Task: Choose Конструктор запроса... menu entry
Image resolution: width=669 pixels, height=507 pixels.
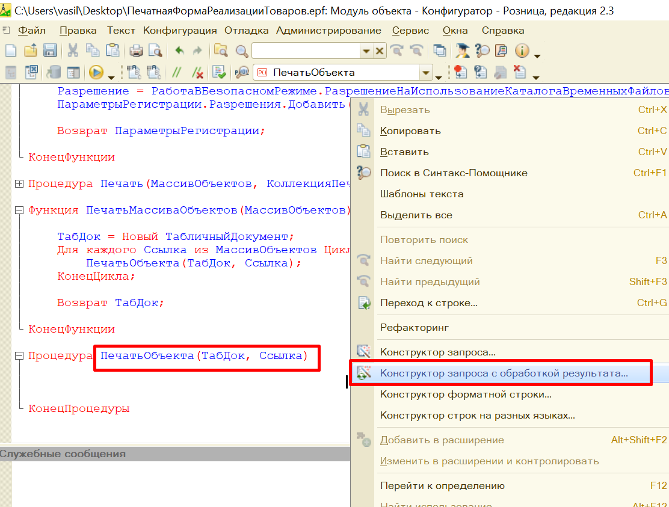Action: coord(510,352)
